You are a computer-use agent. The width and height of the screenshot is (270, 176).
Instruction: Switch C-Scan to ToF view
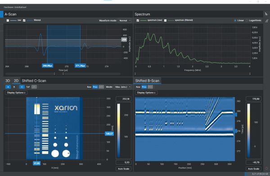(x=28, y=87)
